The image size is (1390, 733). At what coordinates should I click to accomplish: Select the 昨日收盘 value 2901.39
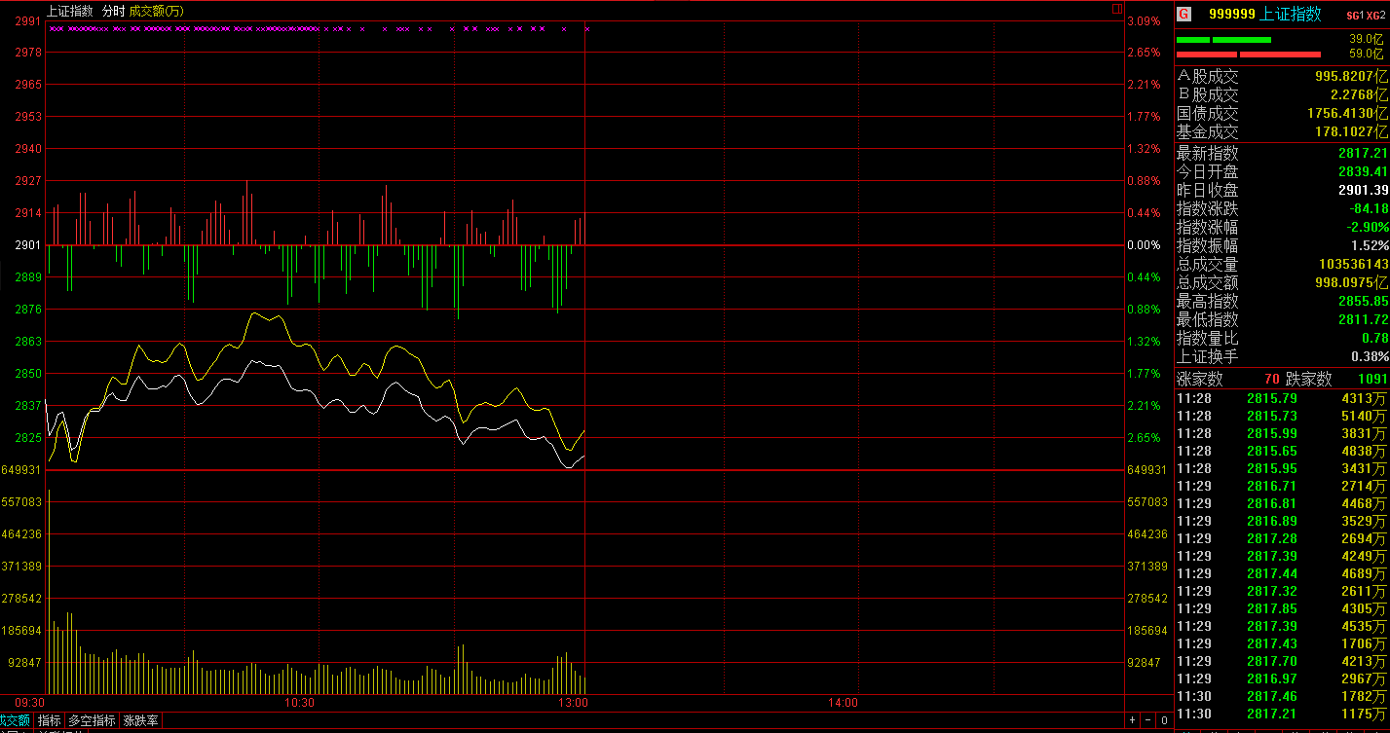(1363, 190)
